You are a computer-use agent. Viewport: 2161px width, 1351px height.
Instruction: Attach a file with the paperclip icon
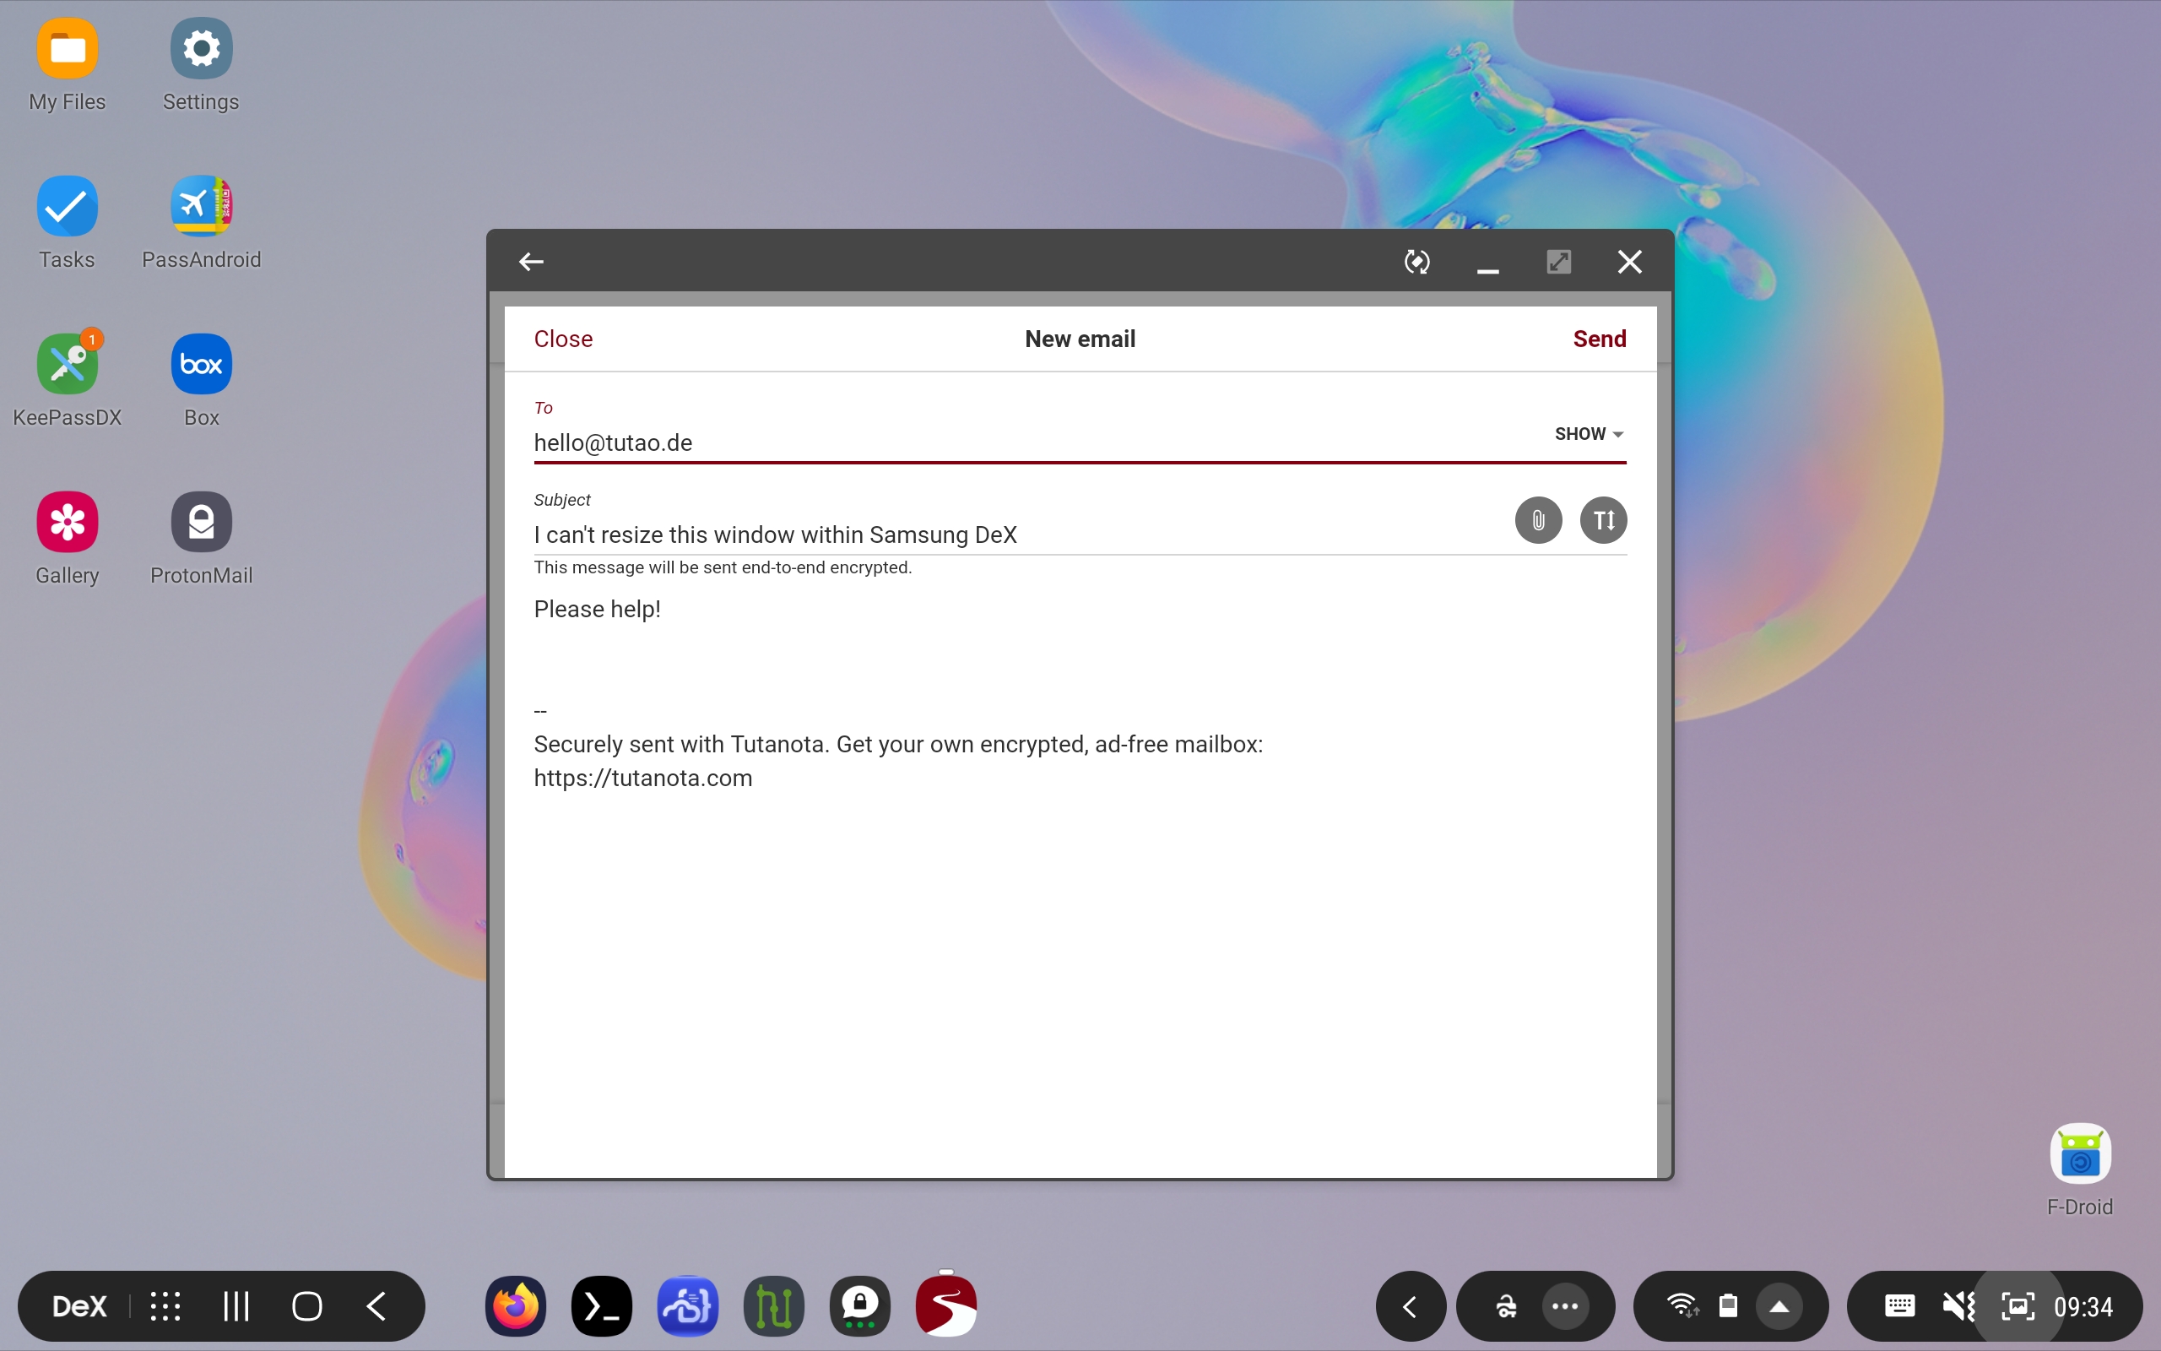[x=1539, y=520]
